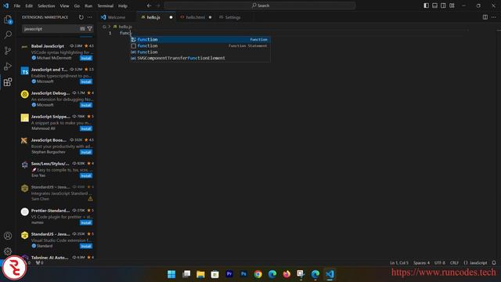Open the Source Control view

[8, 50]
